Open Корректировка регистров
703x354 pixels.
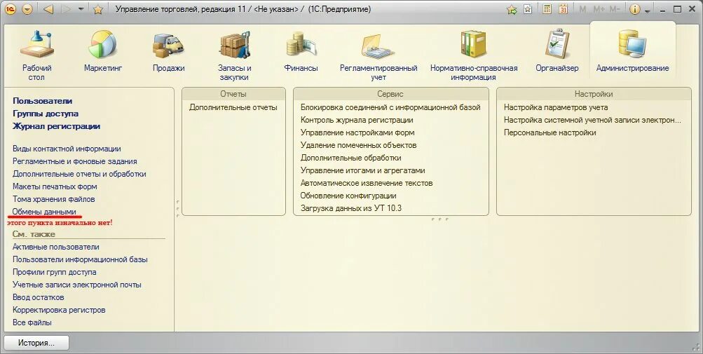(59, 310)
